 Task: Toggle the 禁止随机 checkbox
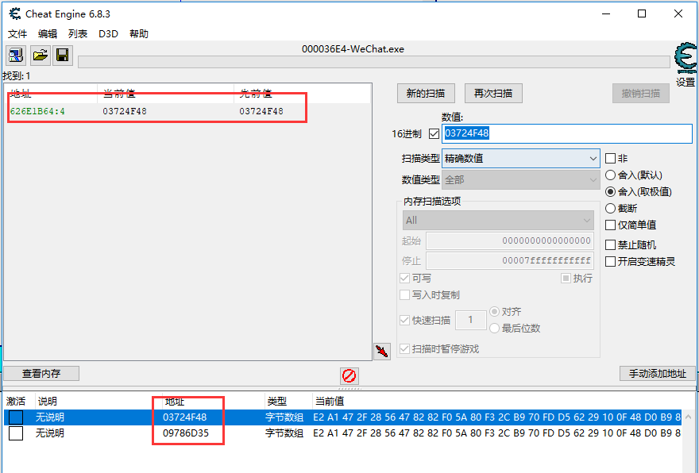click(610, 245)
